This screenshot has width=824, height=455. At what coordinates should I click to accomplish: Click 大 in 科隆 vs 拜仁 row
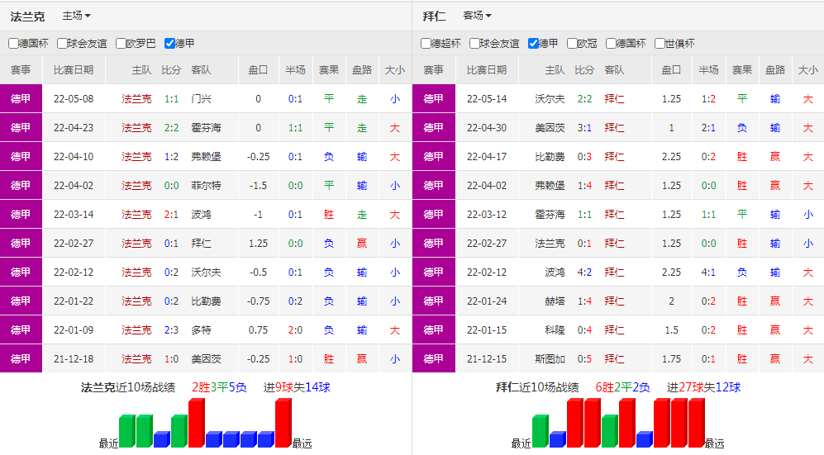[807, 330]
